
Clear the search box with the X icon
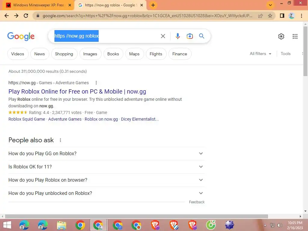163,36
